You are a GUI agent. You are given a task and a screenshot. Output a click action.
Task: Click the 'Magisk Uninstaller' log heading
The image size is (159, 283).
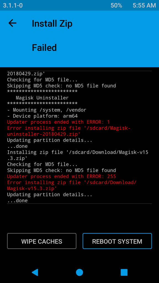42,98
